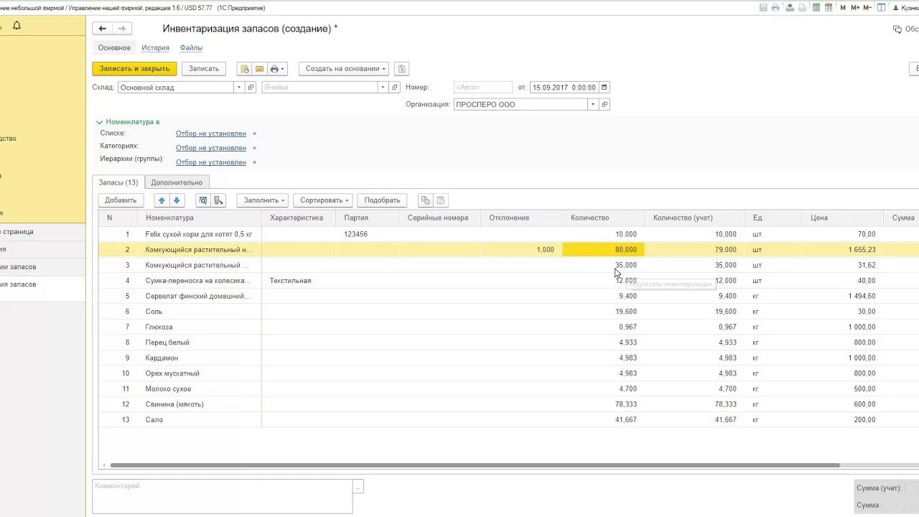Open the calculator icon in top toolbar
Image resolution: width=919 pixels, height=517 pixels.
click(x=815, y=8)
